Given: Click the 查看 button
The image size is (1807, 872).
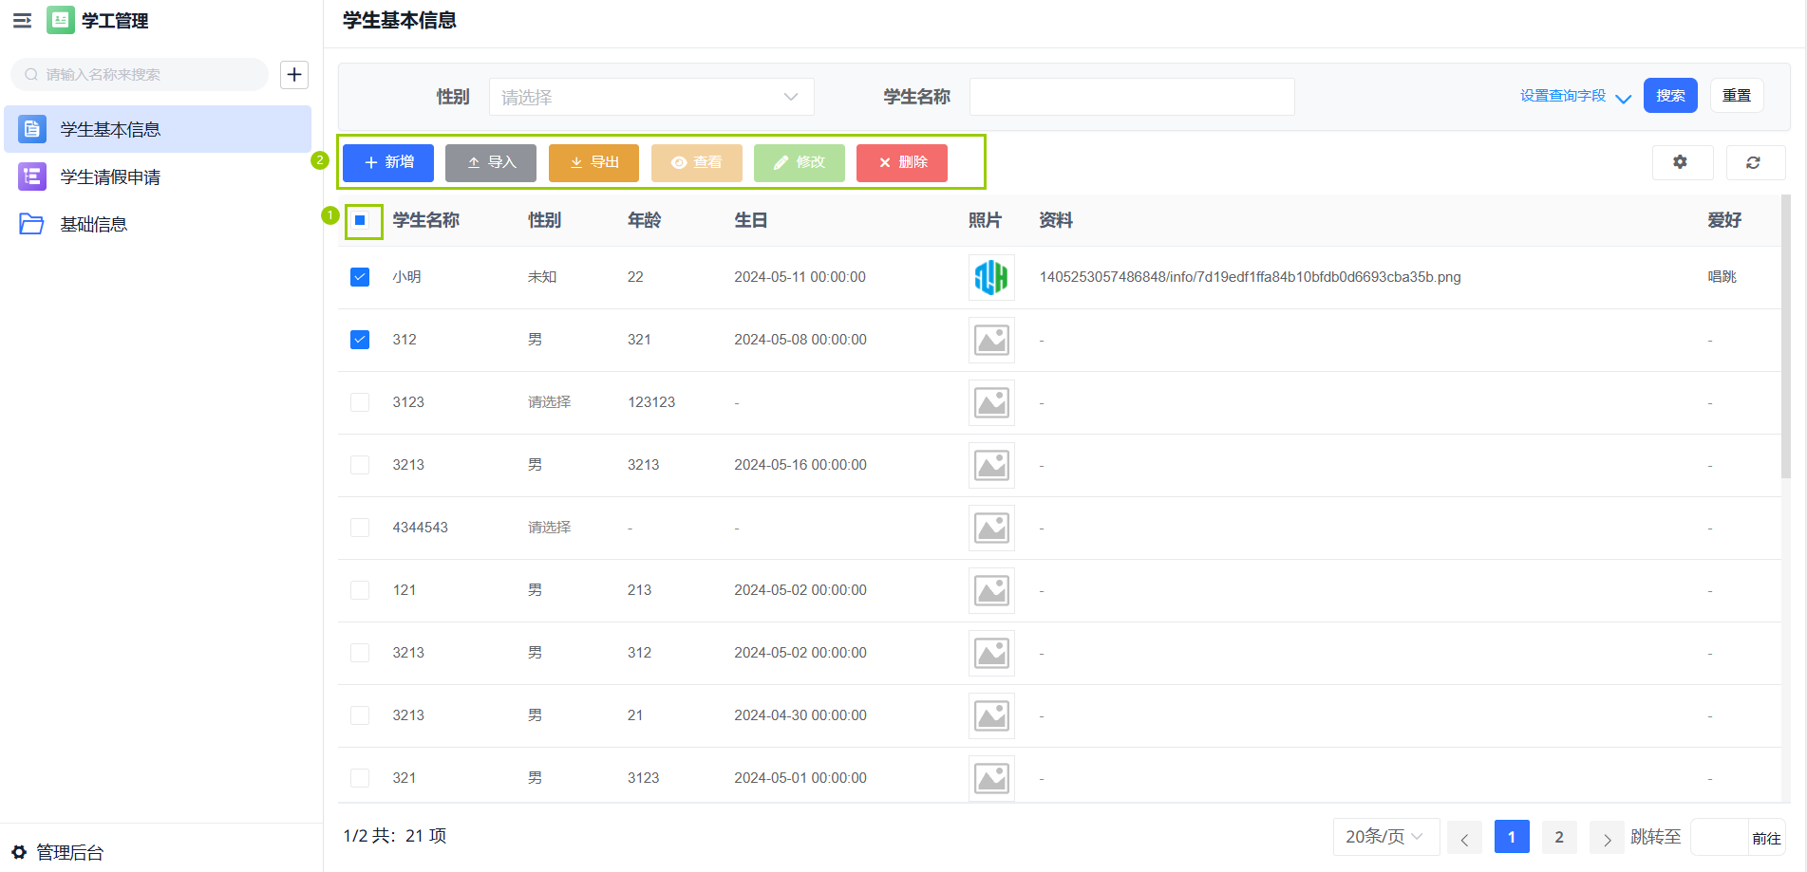Looking at the screenshot, I should [x=696, y=162].
